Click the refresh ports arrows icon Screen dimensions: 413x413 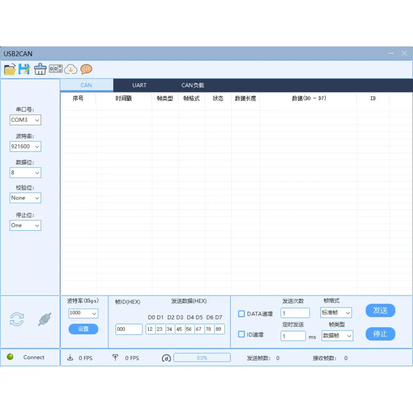coord(17,319)
